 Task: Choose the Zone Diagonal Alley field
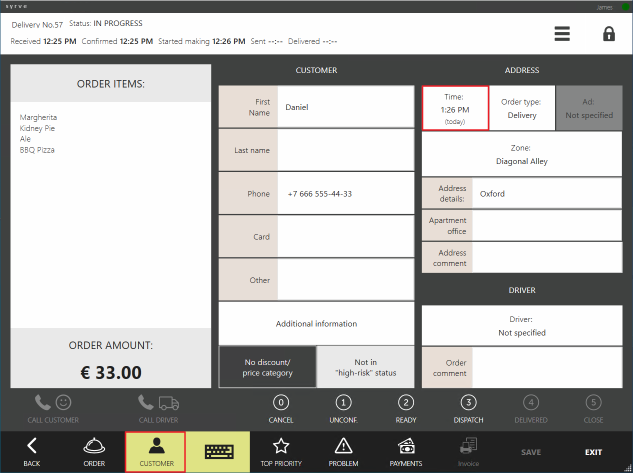(522, 154)
